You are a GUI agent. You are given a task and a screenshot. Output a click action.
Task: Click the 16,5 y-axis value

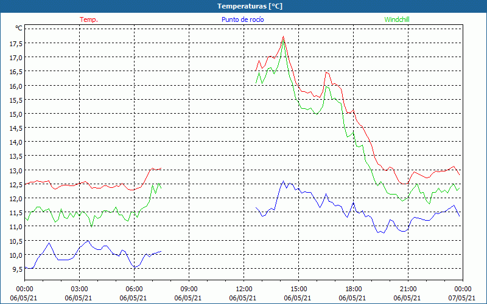point(16,72)
